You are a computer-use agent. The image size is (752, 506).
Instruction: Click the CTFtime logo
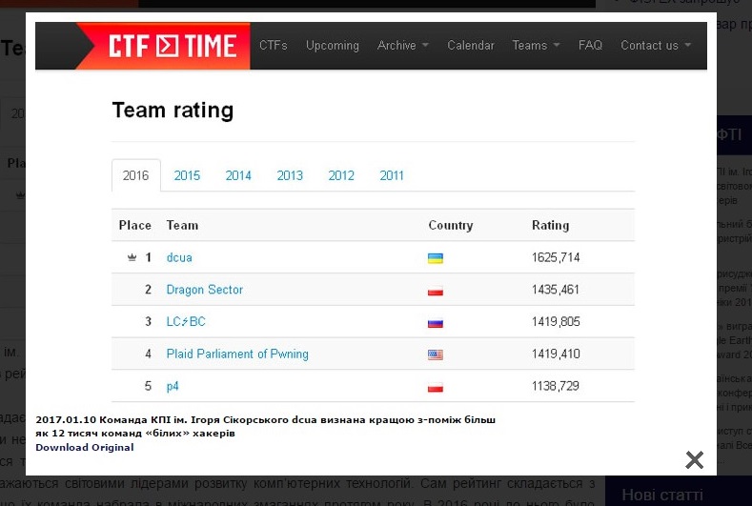[163, 46]
